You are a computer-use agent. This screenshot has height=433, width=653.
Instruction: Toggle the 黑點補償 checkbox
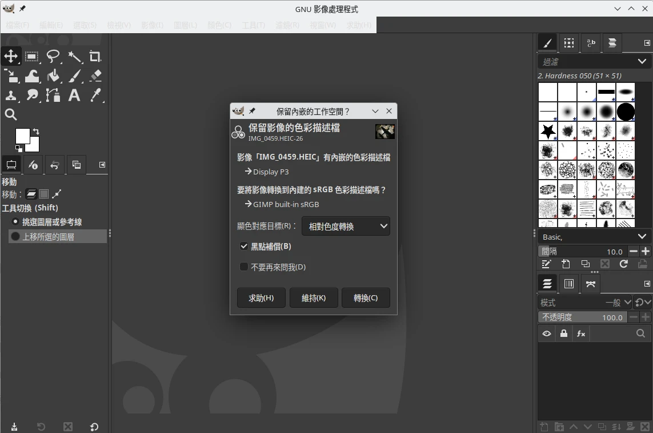[244, 247]
